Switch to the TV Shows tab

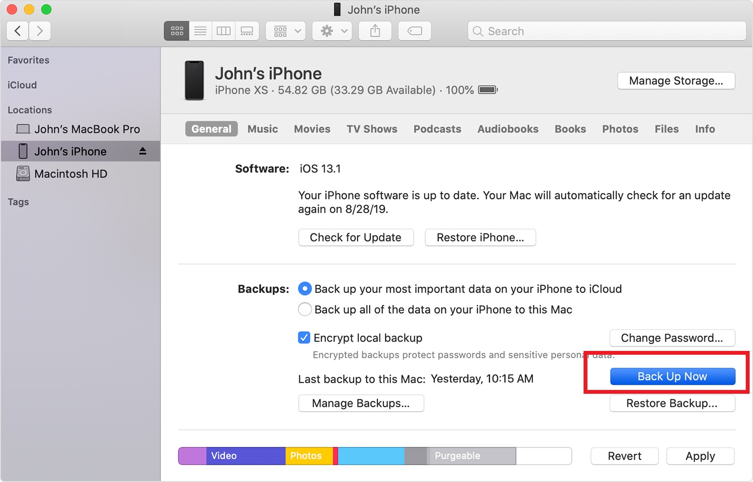click(372, 129)
